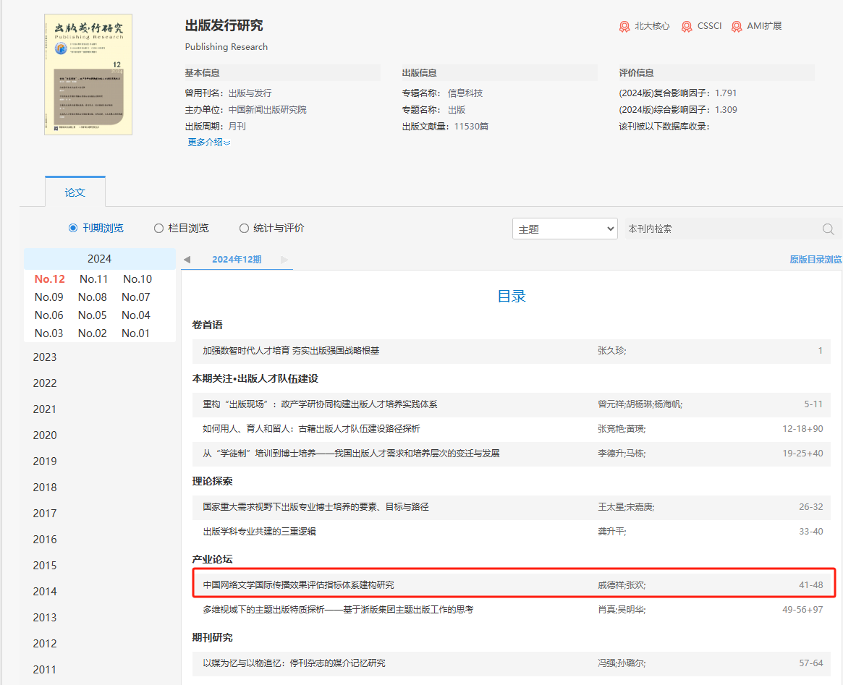
Task: Open the journal cover thumbnail
Action: 88,75
